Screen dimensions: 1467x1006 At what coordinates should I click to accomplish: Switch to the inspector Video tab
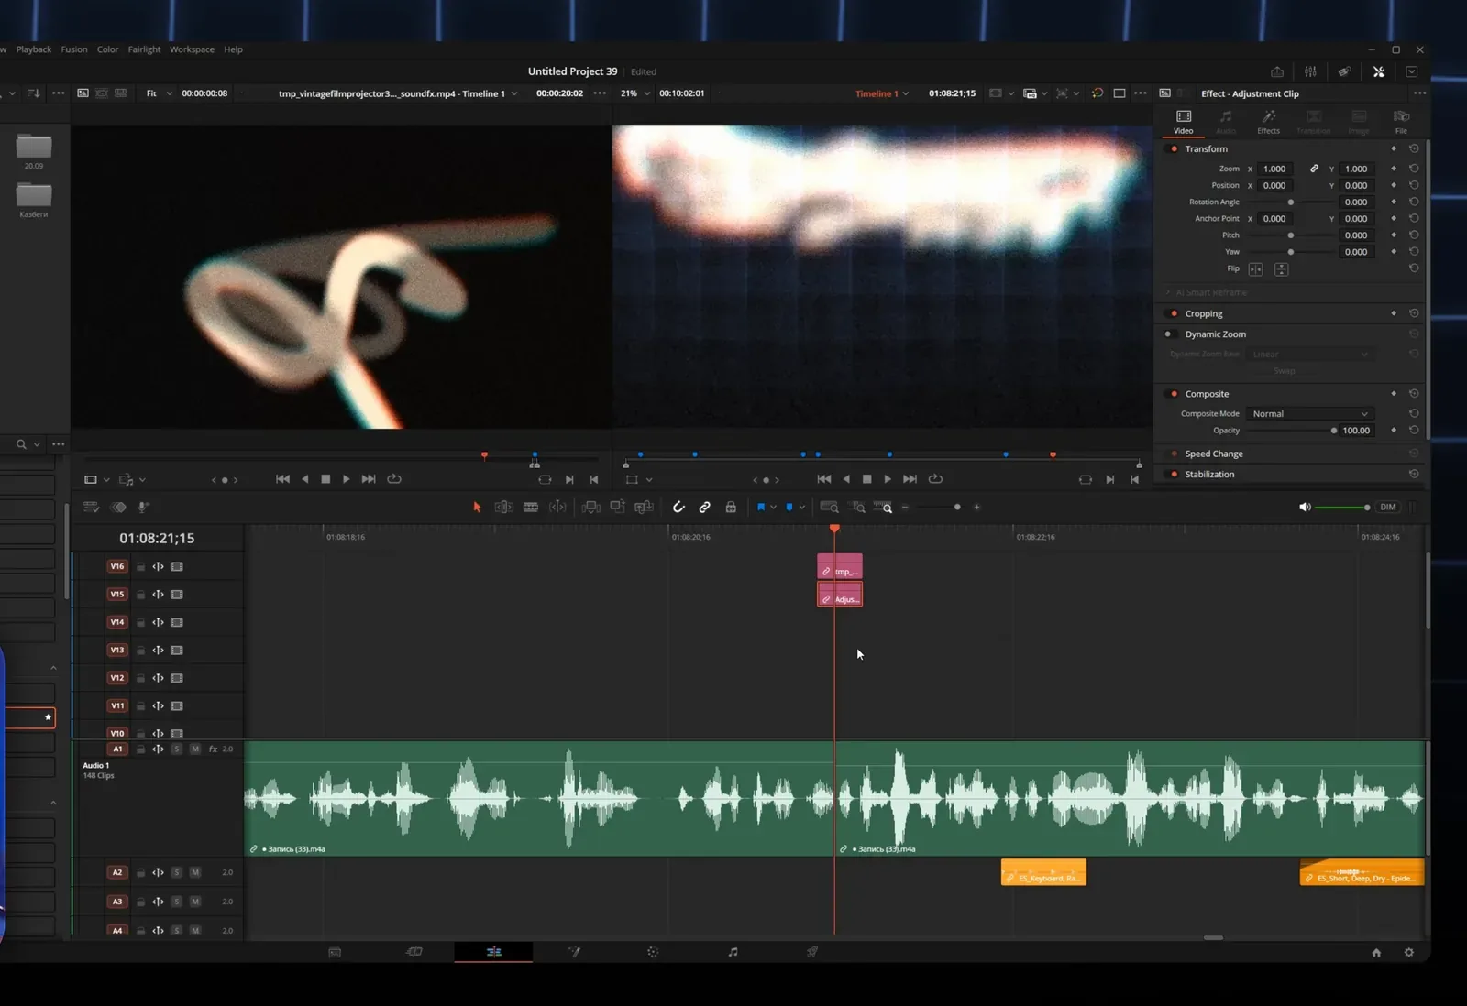tap(1184, 122)
